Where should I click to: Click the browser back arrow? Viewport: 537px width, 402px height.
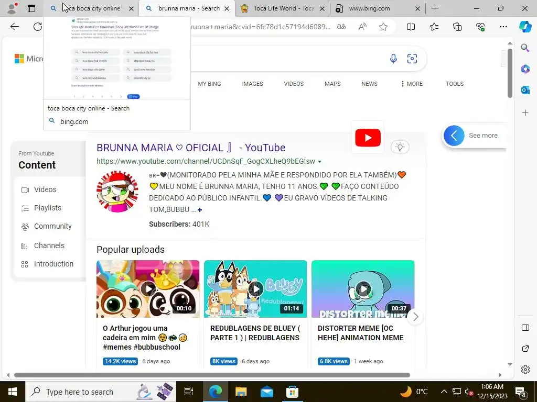coord(14,27)
